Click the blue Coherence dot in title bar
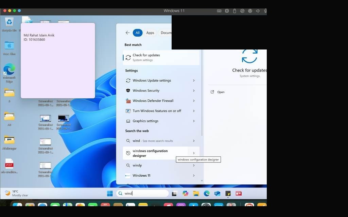The height and width of the screenshot is (217, 348). coord(19,11)
